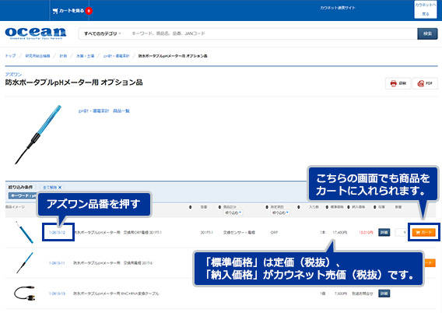Click the red cart item count badge
The image size is (442, 313).
(89, 11)
